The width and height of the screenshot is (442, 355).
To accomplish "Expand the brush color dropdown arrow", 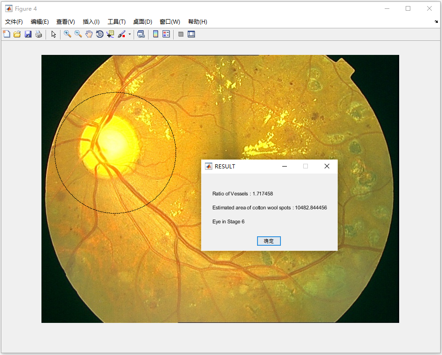I will click(x=129, y=34).
